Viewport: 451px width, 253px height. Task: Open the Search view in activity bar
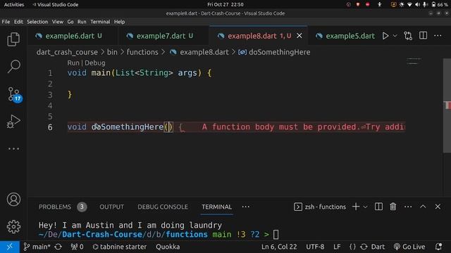coord(13,67)
